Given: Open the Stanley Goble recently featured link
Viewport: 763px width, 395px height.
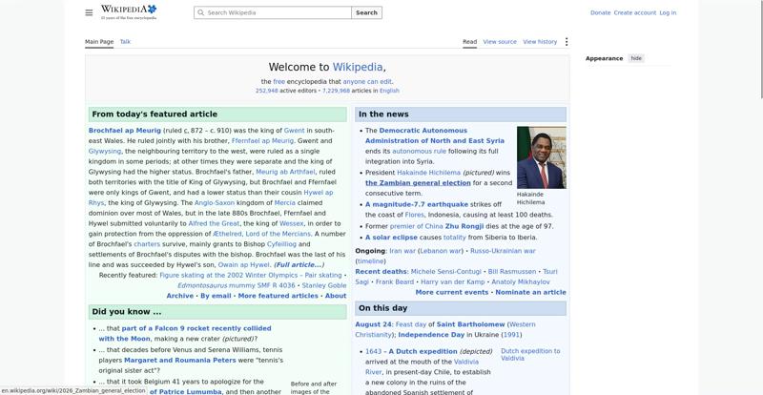Looking at the screenshot, I should 324,285.
